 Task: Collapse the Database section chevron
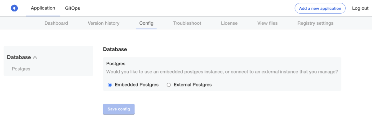coord(35,57)
